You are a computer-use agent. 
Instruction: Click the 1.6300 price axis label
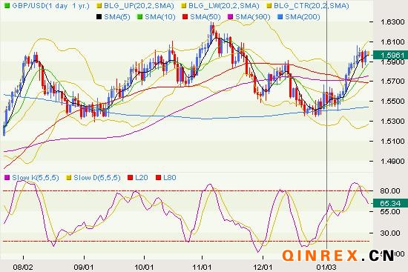(392, 21)
